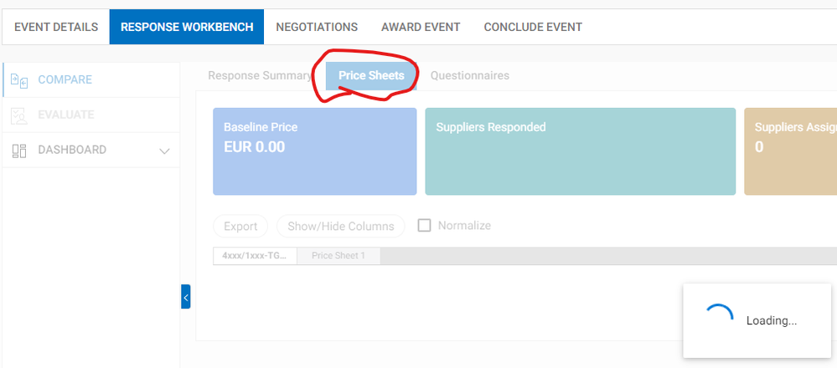The image size is (837, 368).
Task: Click the Evaluate sidebar icon
Action: click(x=20, y=115)
